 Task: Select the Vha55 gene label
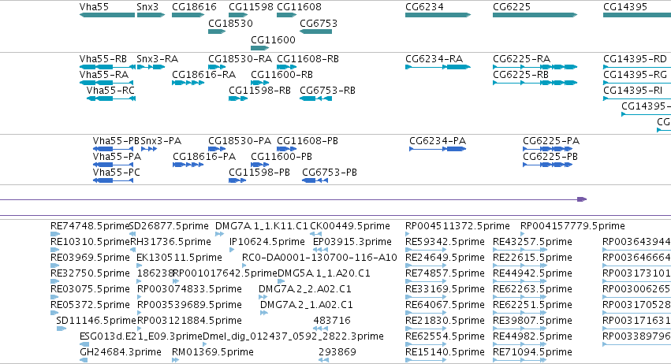click(94, 7)
